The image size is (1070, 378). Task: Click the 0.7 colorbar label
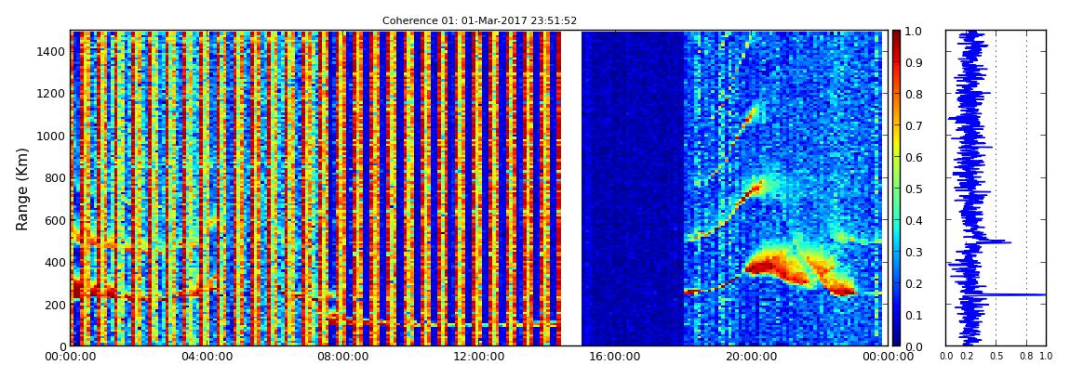point(913,126)
